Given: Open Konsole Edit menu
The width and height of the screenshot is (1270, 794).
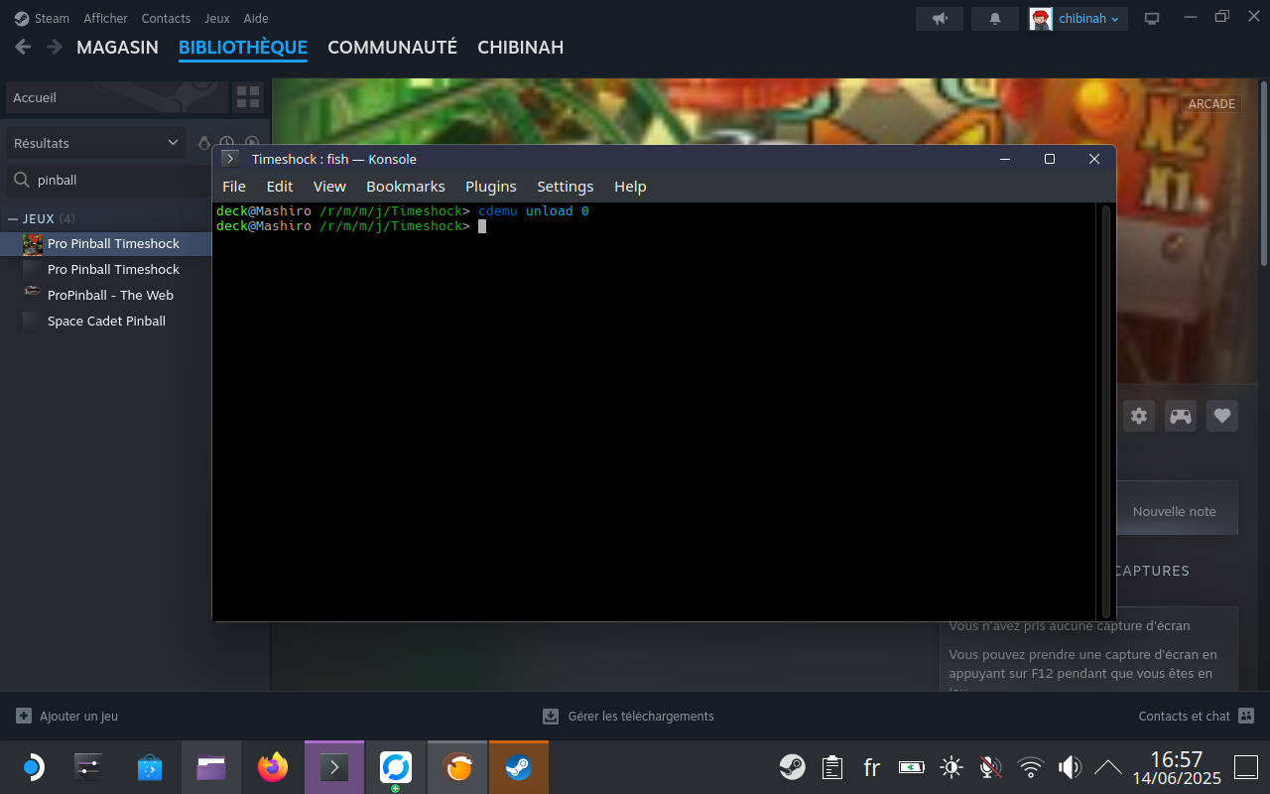Looking at the screenshot, I should (280, 186).
